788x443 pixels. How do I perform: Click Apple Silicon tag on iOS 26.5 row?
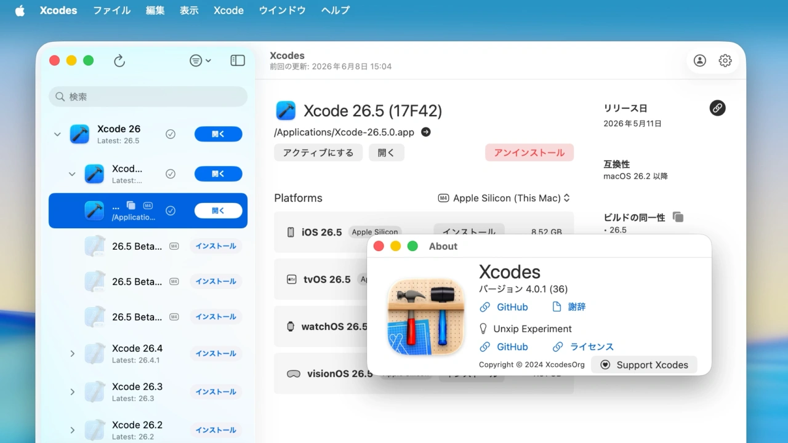pyautogui.click(x=375, y=232)
